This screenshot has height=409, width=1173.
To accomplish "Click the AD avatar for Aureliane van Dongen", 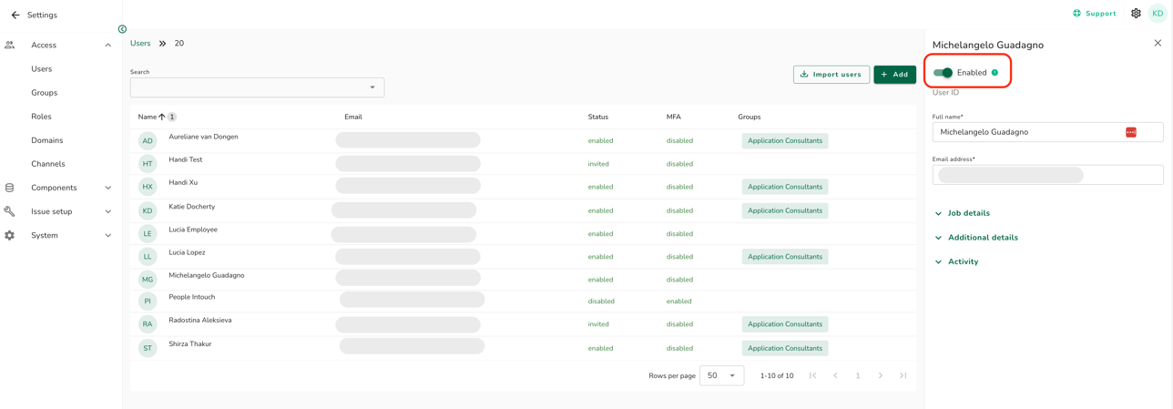I will tap(148, 141).
